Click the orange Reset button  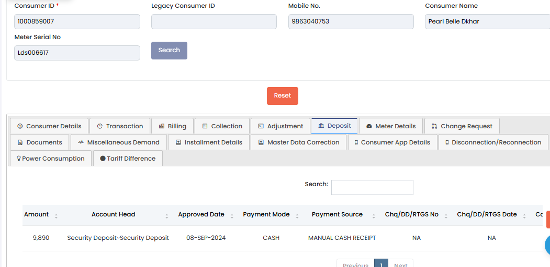[x=283, y=96]
